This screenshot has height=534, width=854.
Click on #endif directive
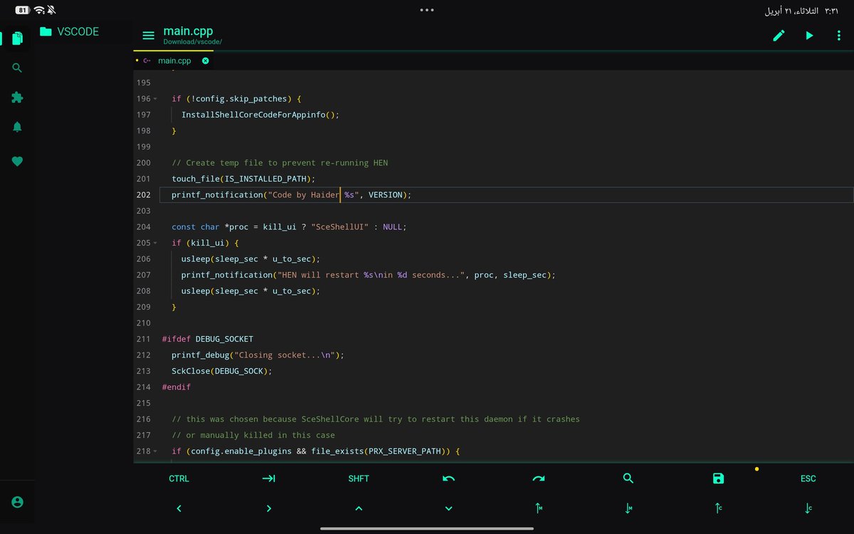pyautogui.click(x=176, y=387)
